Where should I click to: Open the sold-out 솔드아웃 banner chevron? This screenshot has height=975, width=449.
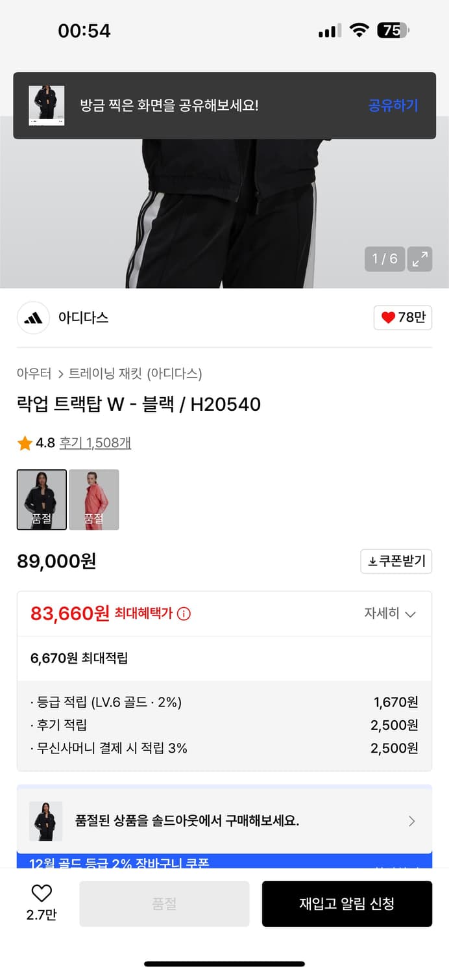tap(411, 821)
